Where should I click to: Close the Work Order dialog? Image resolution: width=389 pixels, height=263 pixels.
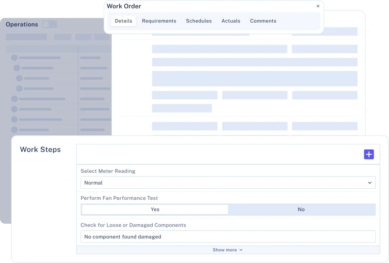point(318,6)
